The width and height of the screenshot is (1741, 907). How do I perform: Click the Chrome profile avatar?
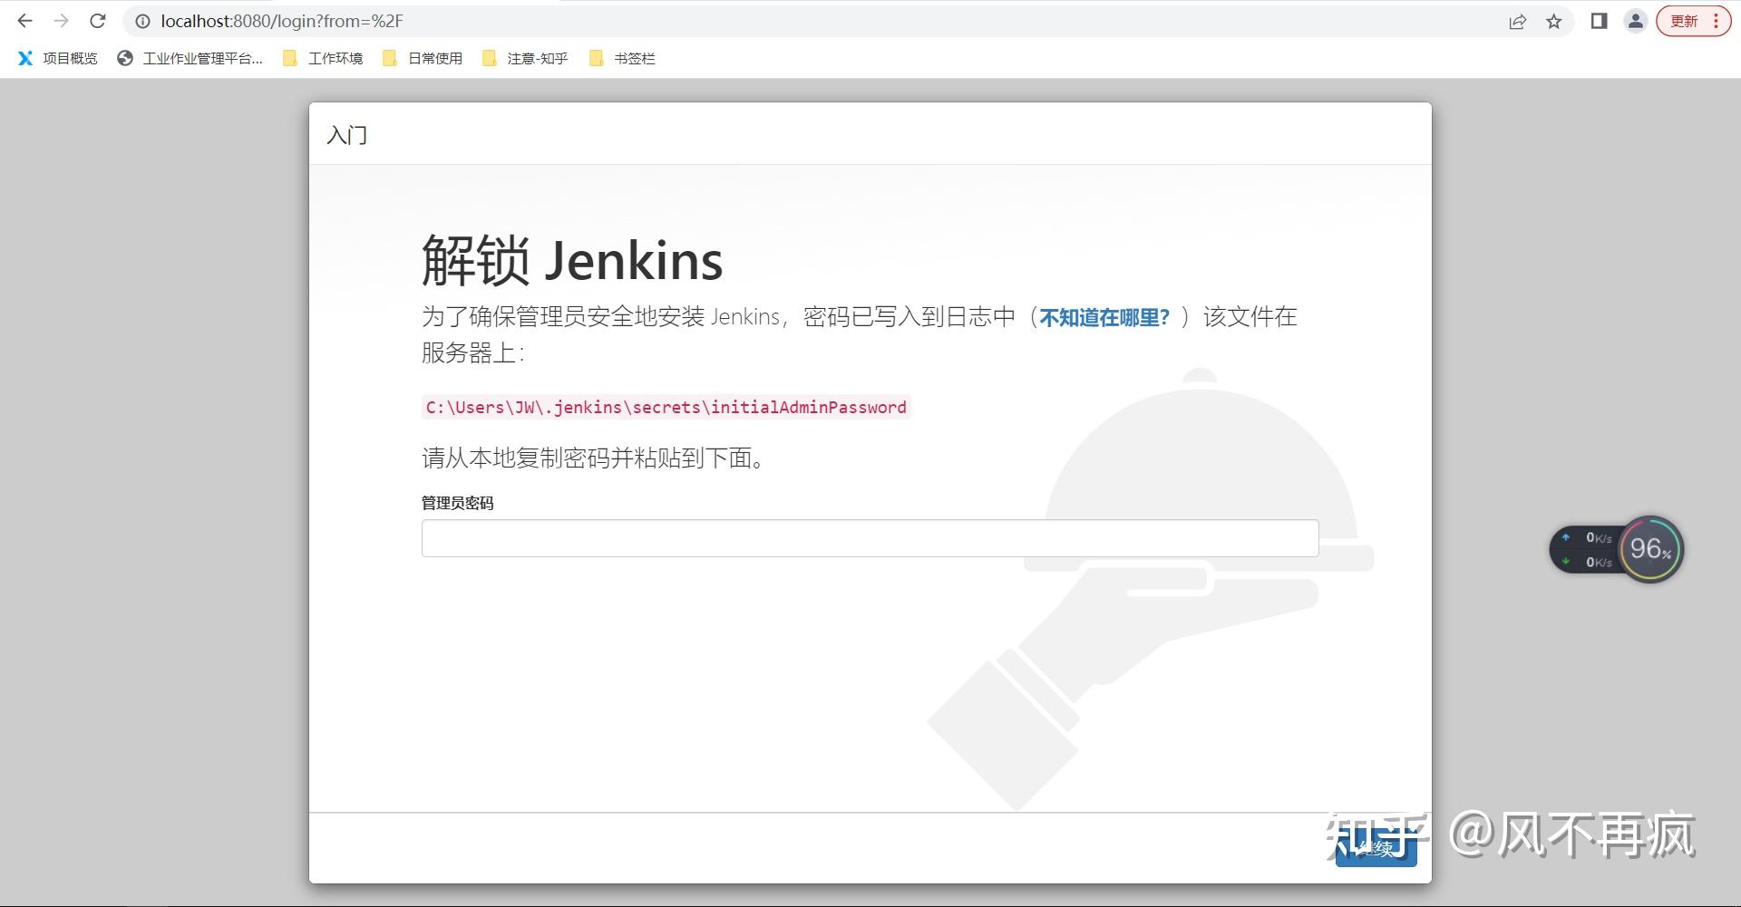[1635, 21]
